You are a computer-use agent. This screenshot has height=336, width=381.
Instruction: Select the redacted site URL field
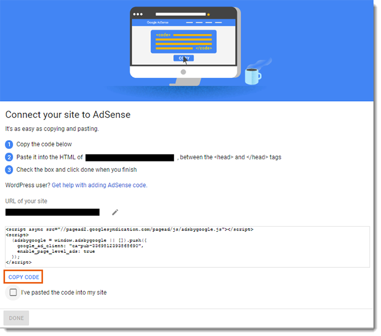(52, 212)
